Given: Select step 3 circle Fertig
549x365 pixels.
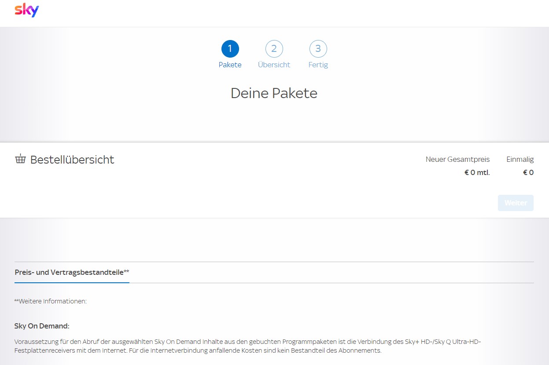Looking at the screenshot, I should coord(318,49).
